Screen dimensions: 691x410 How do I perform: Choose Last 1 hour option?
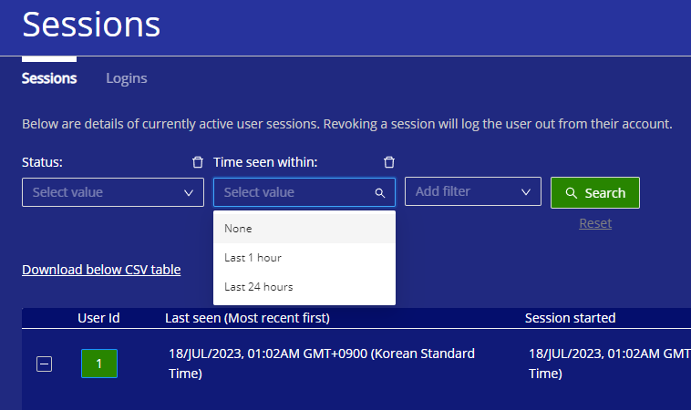pyautogui.click(x=304, y=258)
